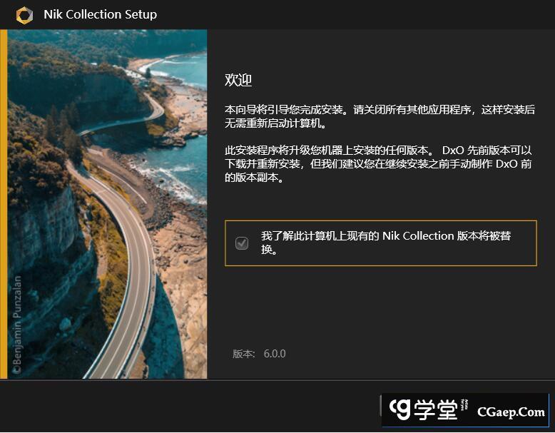Toggle the Nik Collection replacement acknowledgement checkbox
This screenshot has height=433, width=555.
(x=242, y=243)
